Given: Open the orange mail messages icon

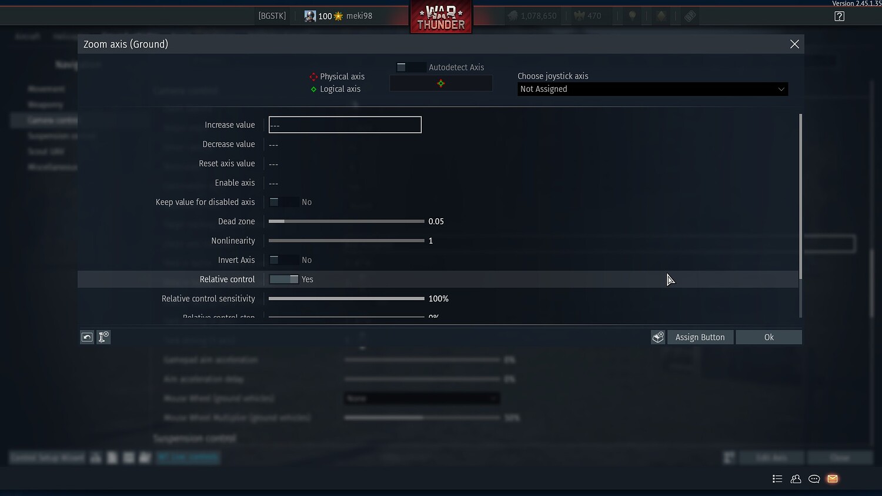Looking at the screenshot, I should click(832, 479).
